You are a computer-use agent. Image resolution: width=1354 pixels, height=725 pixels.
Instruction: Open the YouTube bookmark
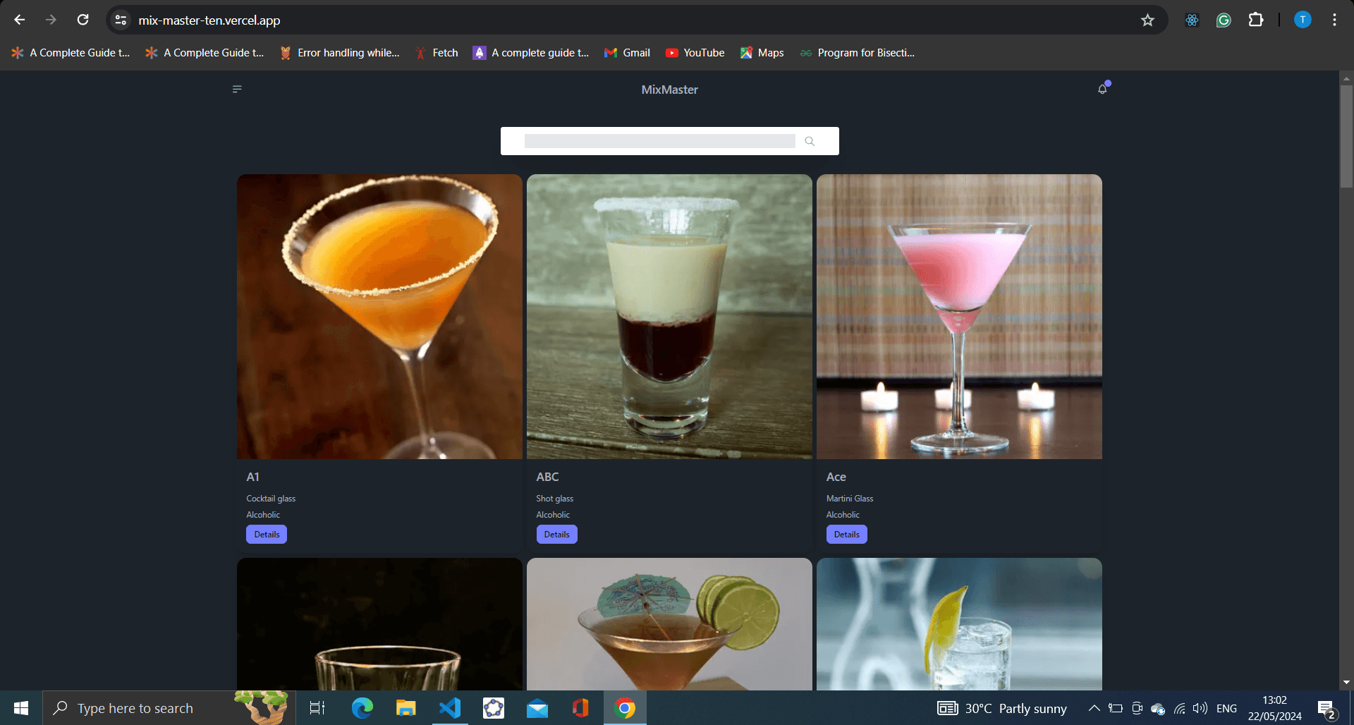[695, 53]
